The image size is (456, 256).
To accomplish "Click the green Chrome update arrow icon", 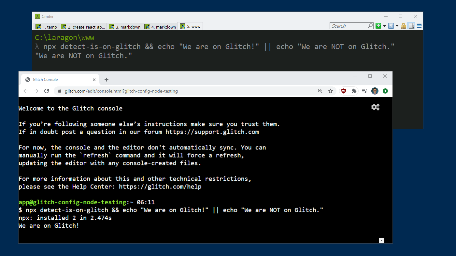I will 385,91.
